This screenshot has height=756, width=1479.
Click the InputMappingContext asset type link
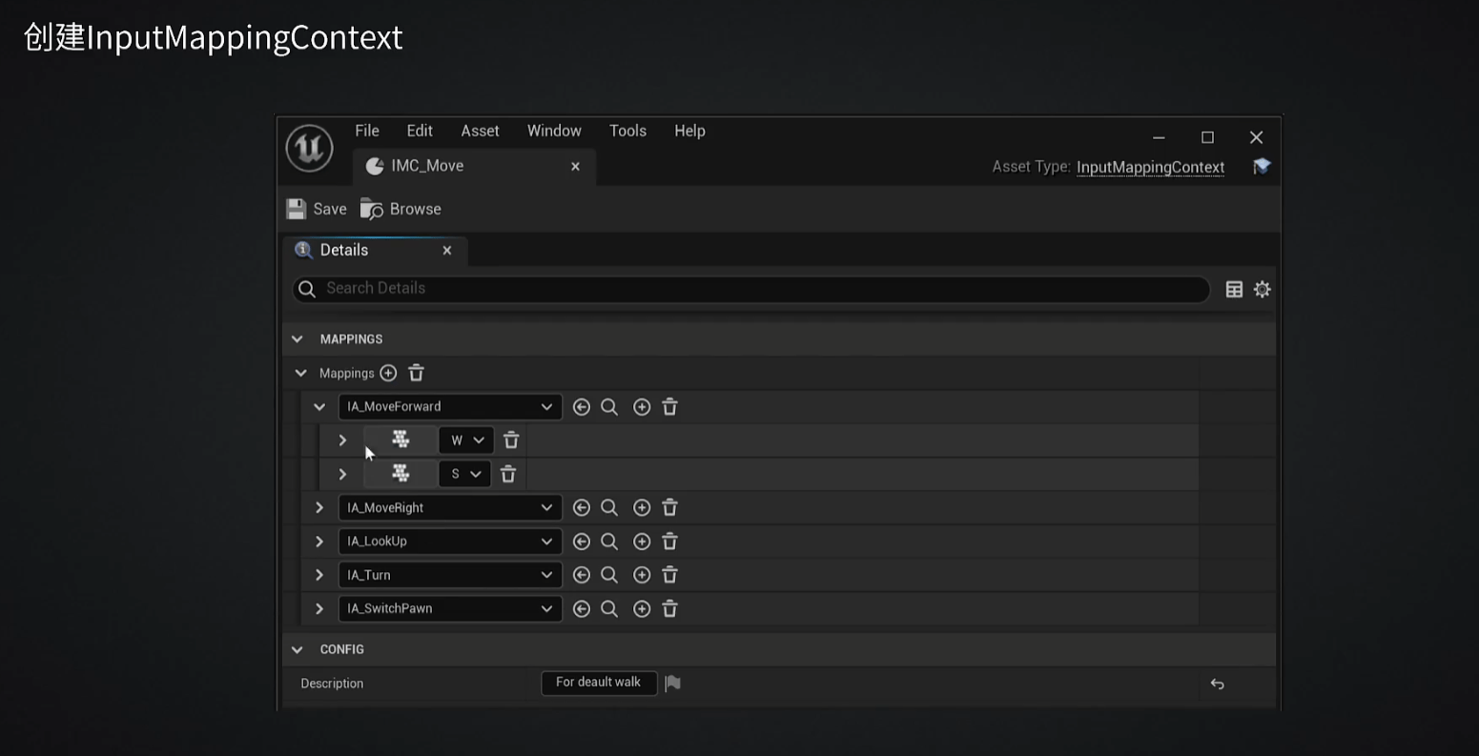click(1150, 167)
